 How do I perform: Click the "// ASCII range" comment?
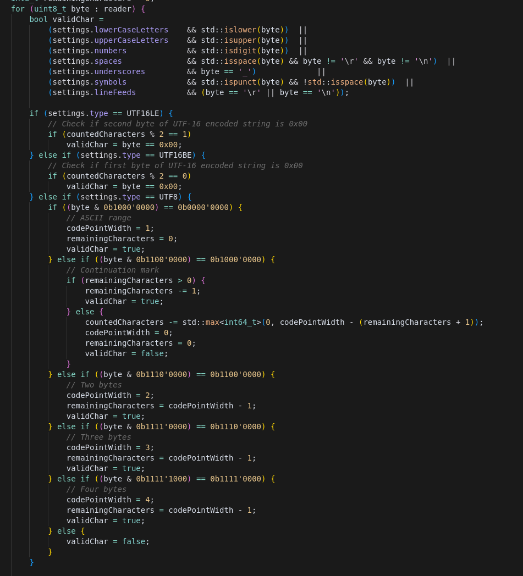(x=98, y=218)
